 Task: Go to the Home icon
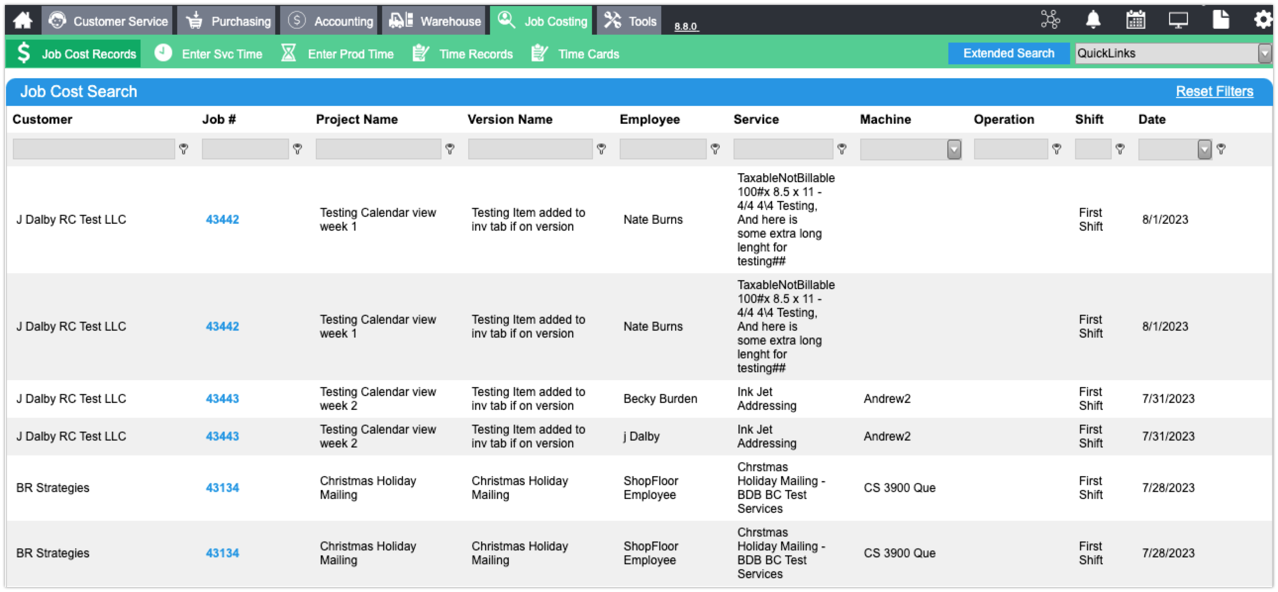click(x=23, y=20)
